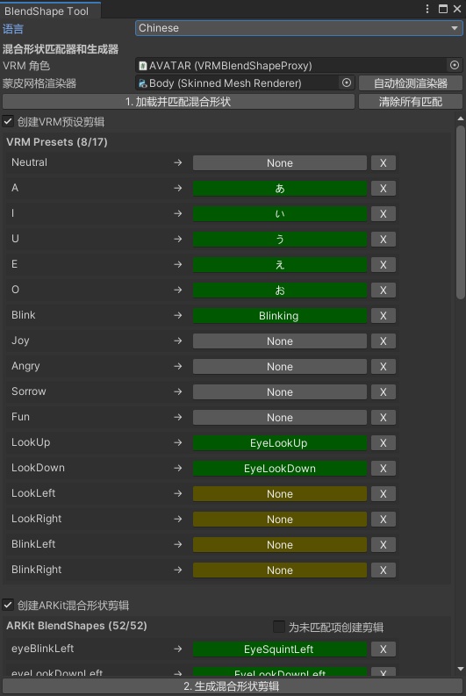Click the AVATAR object icon in VRM field
466x696 pixels.
(143, 66)
